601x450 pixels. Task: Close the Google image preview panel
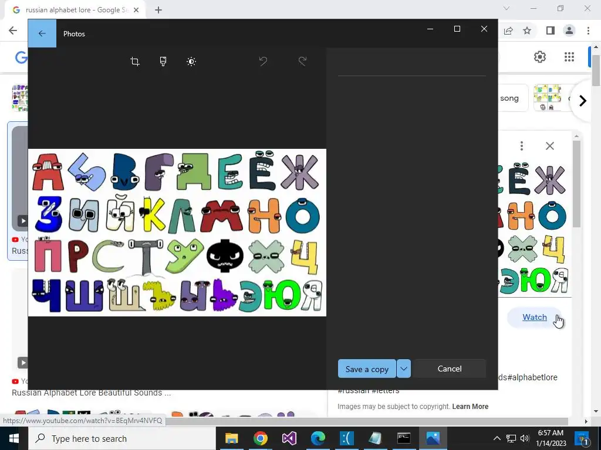tap(549, 146)
